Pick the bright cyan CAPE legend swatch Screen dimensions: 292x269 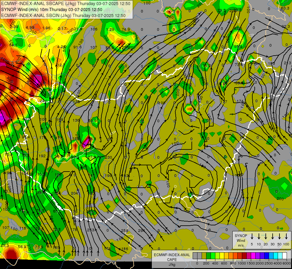[275, 256]
